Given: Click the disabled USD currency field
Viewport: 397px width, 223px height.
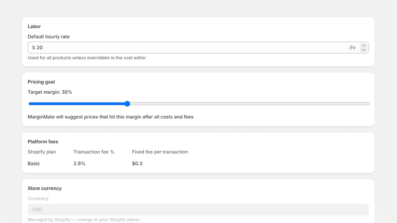Looking at the screenshot, I should [198, 209].
